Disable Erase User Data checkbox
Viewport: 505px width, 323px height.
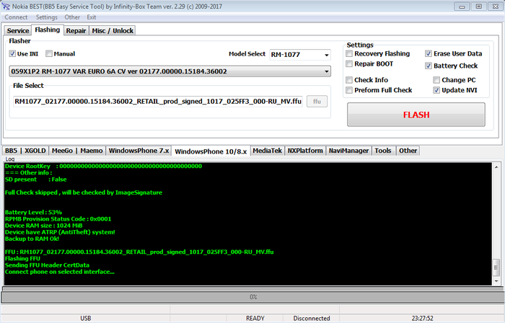[429, 53]
